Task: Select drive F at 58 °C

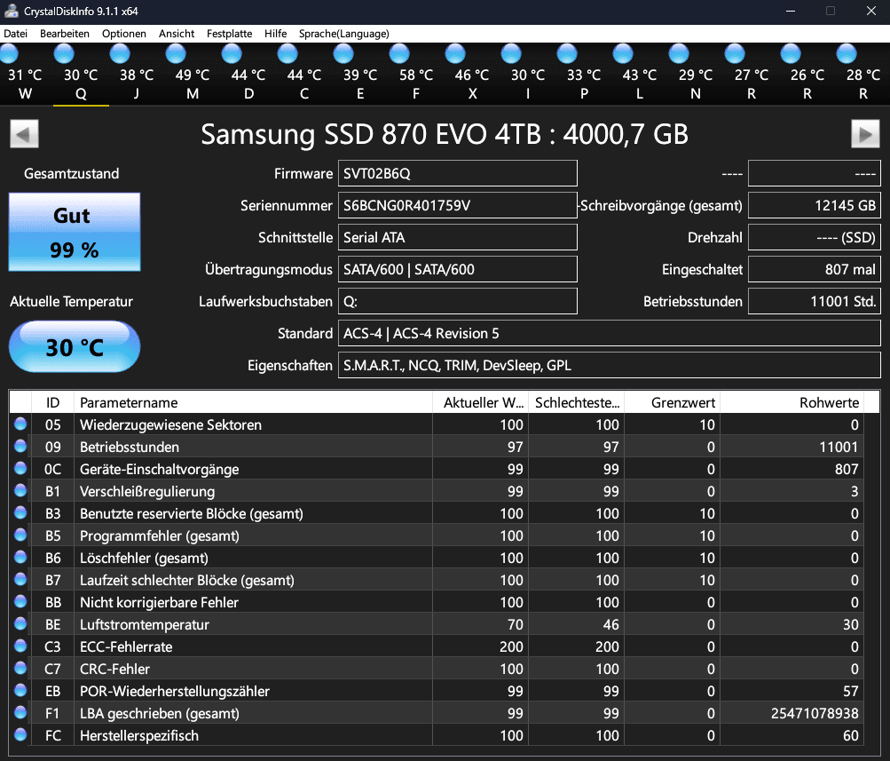Action: point(416,74)
